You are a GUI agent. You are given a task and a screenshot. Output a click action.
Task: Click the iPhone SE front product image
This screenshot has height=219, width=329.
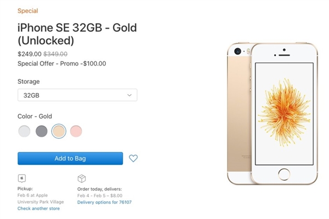284,112
